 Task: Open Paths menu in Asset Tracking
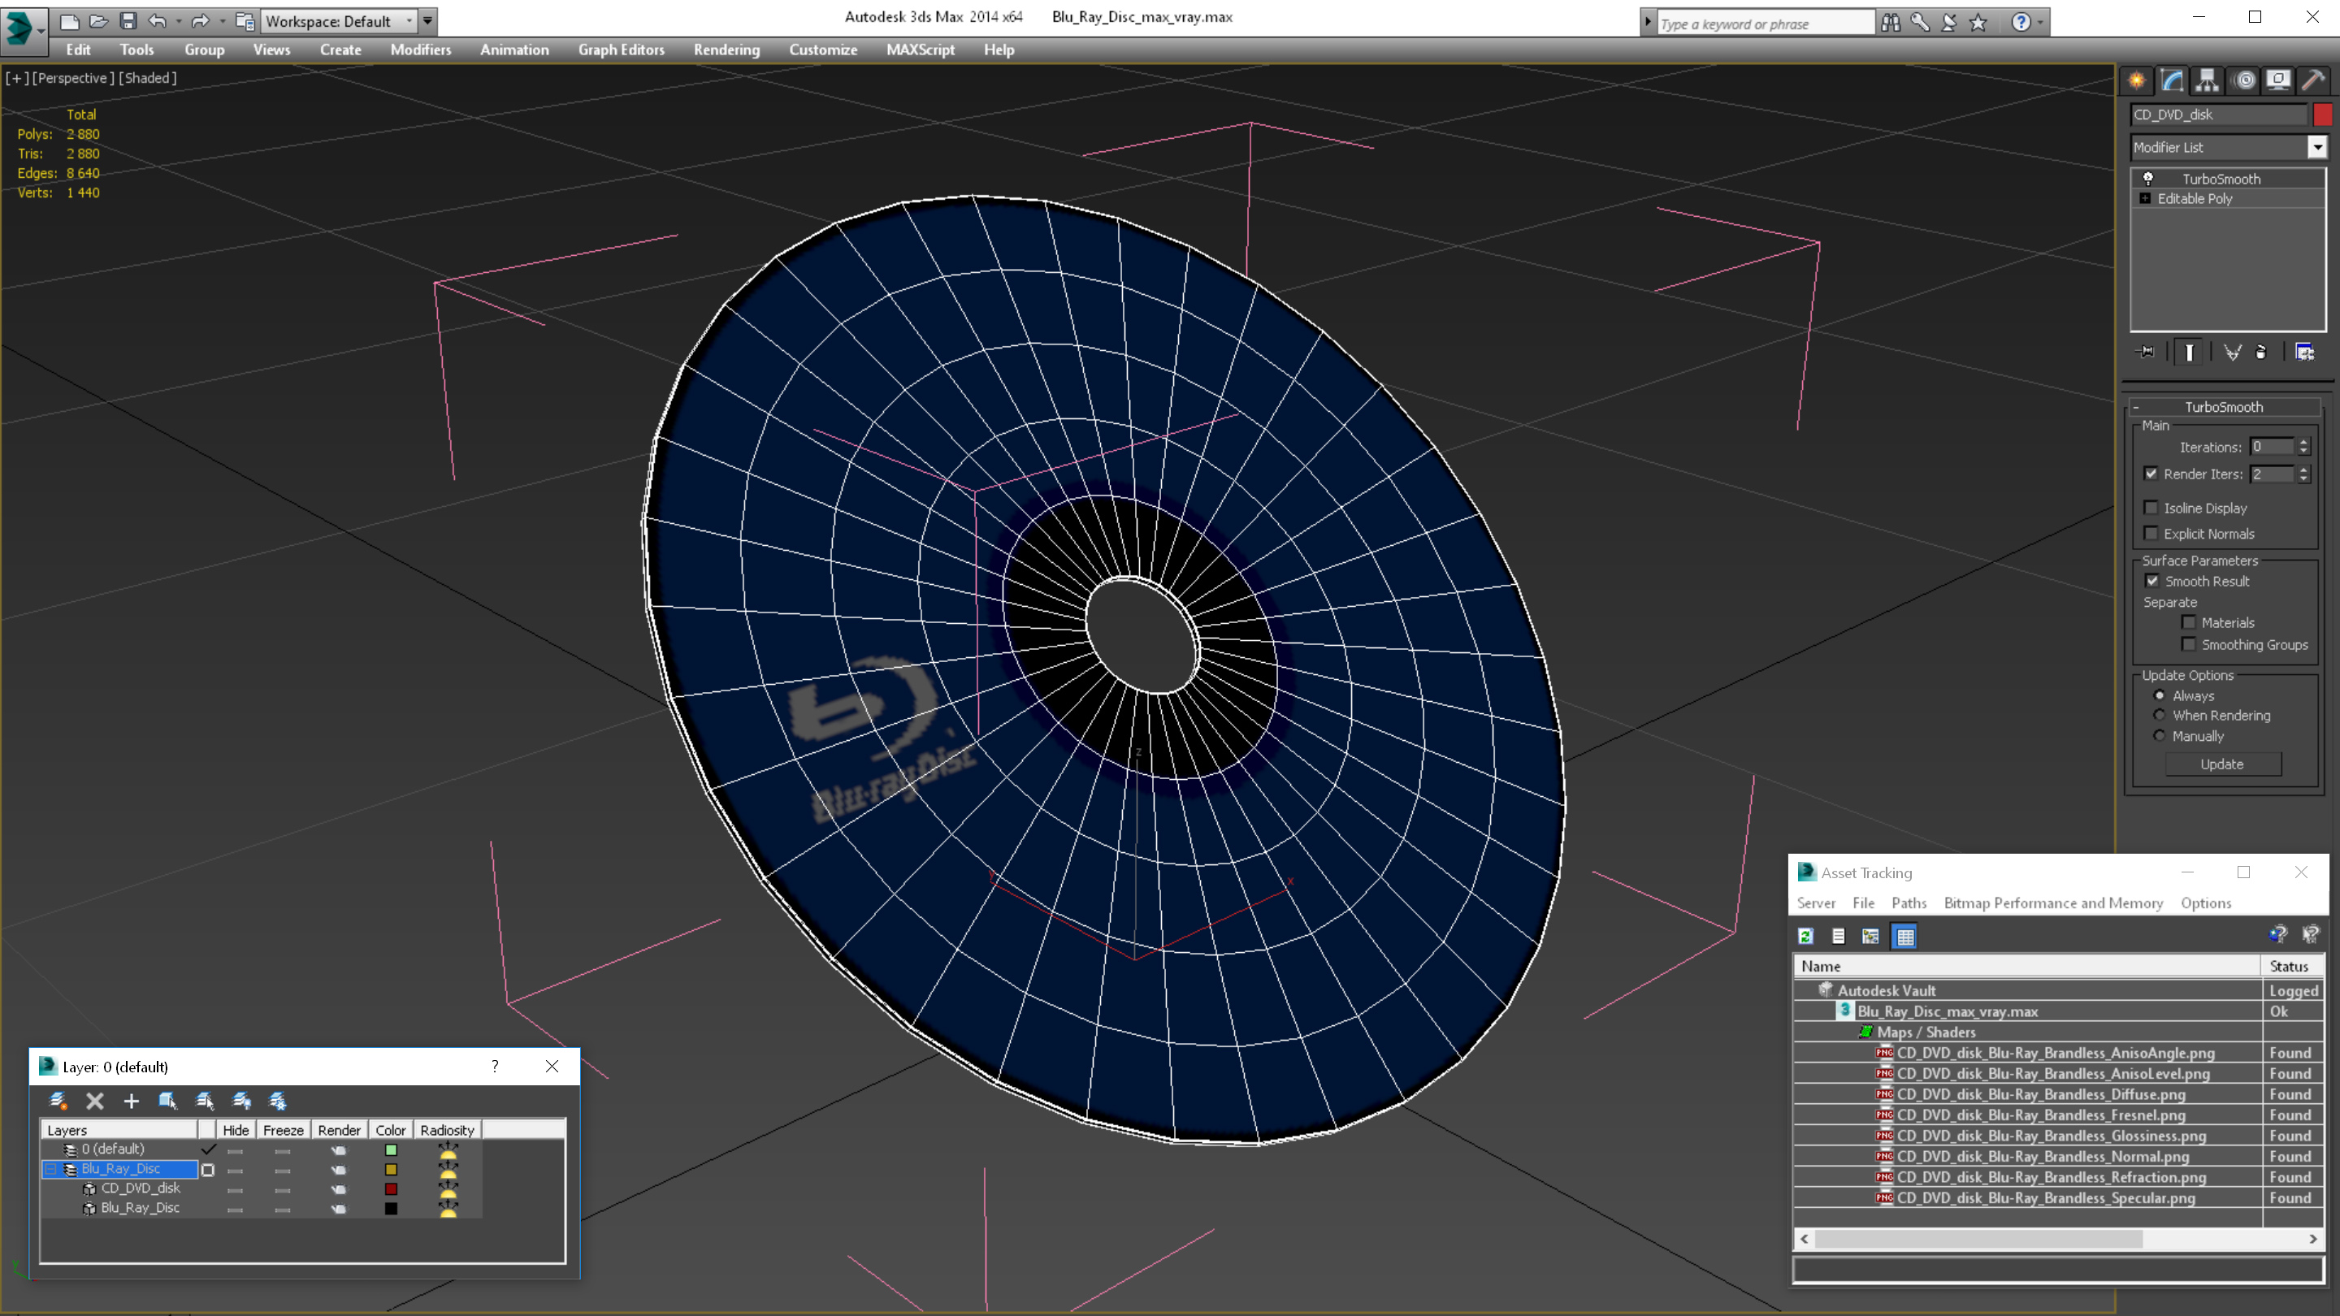pos(1909,903)
